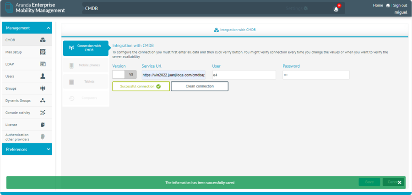Click the Password input field
This screenshot has height=195, width=412.
point(316,75)
